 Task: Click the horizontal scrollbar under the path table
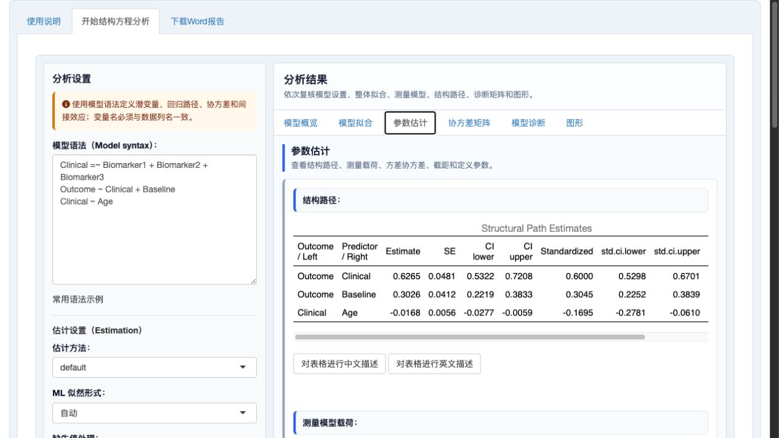pos(470,337)
